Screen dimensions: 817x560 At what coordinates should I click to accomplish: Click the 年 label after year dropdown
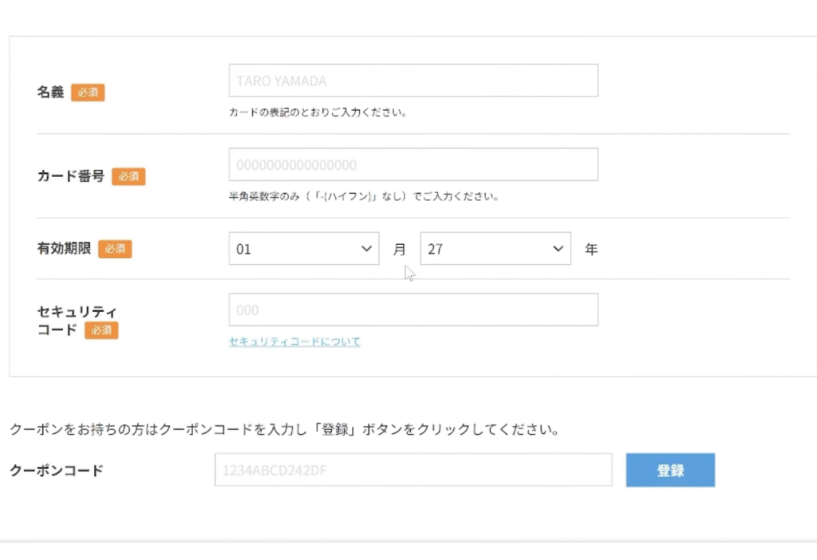591,249
